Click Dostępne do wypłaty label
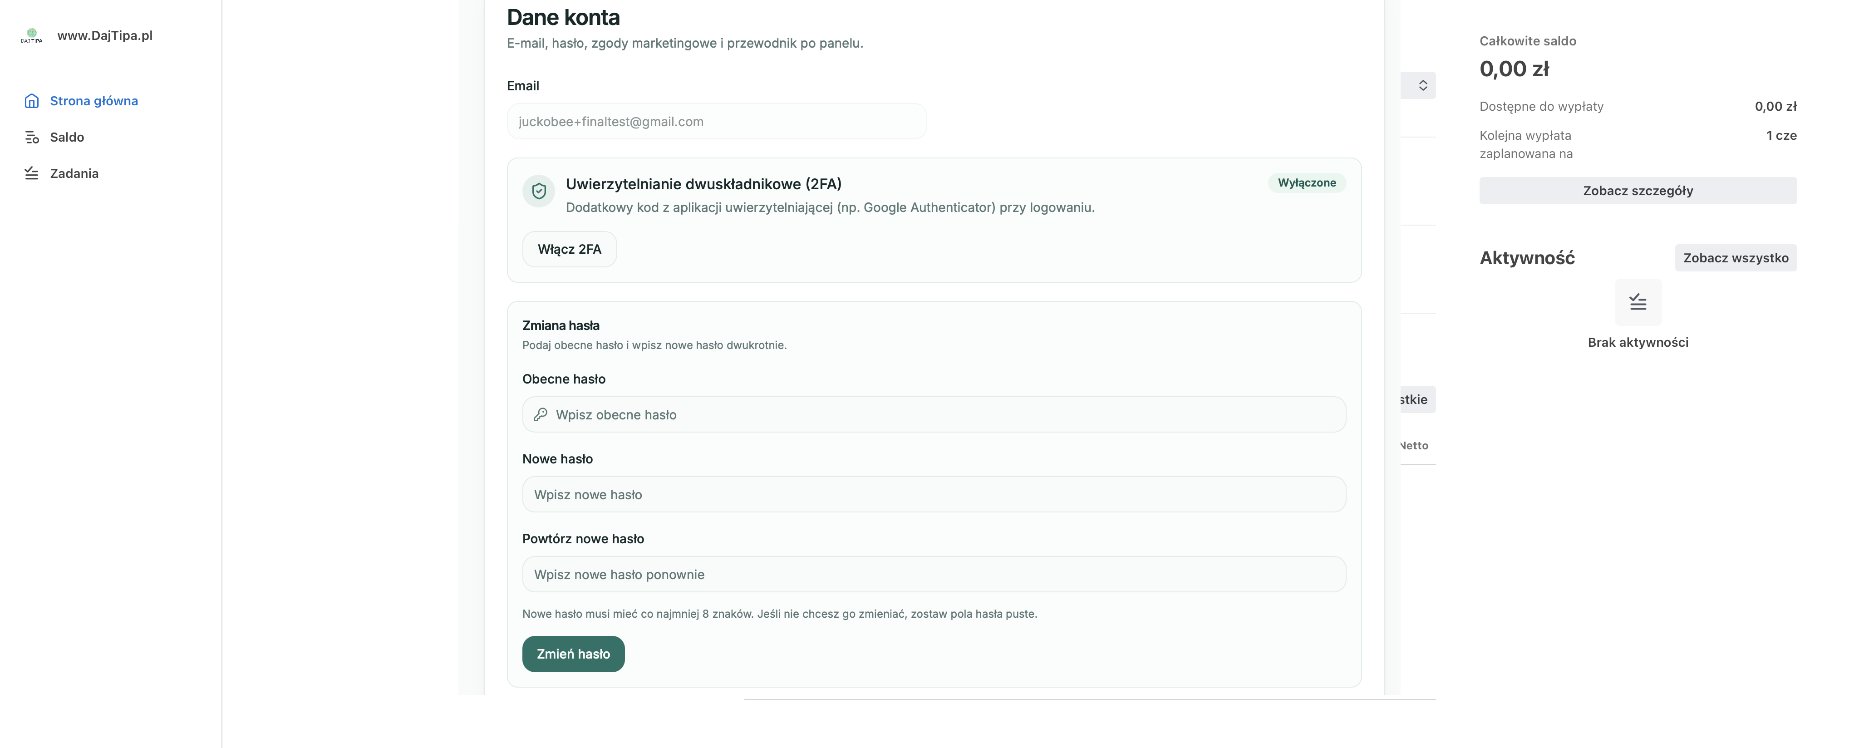1859x748 pixels. pos(1541,107)
